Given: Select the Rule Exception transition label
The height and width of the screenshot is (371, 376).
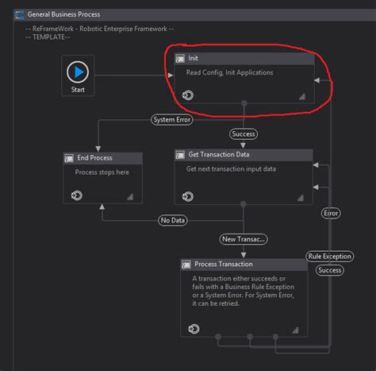Looking at the screenshot, I should click(x=330, y=257).
